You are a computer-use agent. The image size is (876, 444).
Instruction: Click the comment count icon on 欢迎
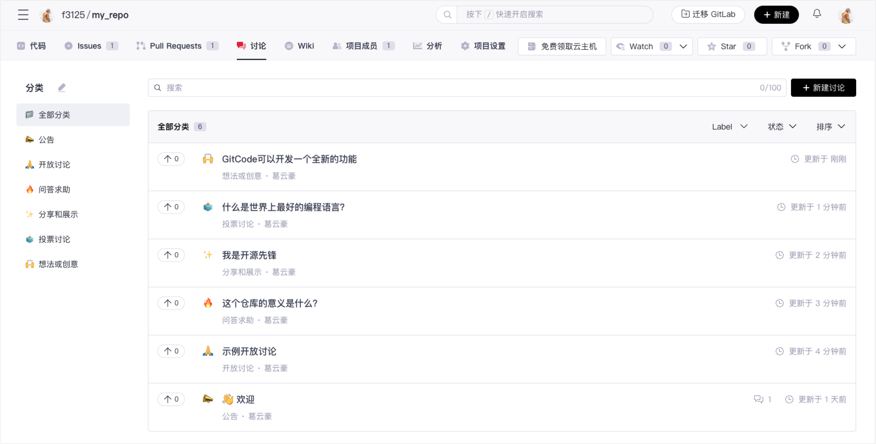759,399
